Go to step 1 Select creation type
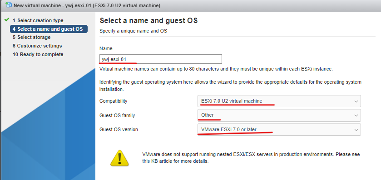The height and width of the screenshot is (180, 381). pyautogui.click(x=38, y=20)
